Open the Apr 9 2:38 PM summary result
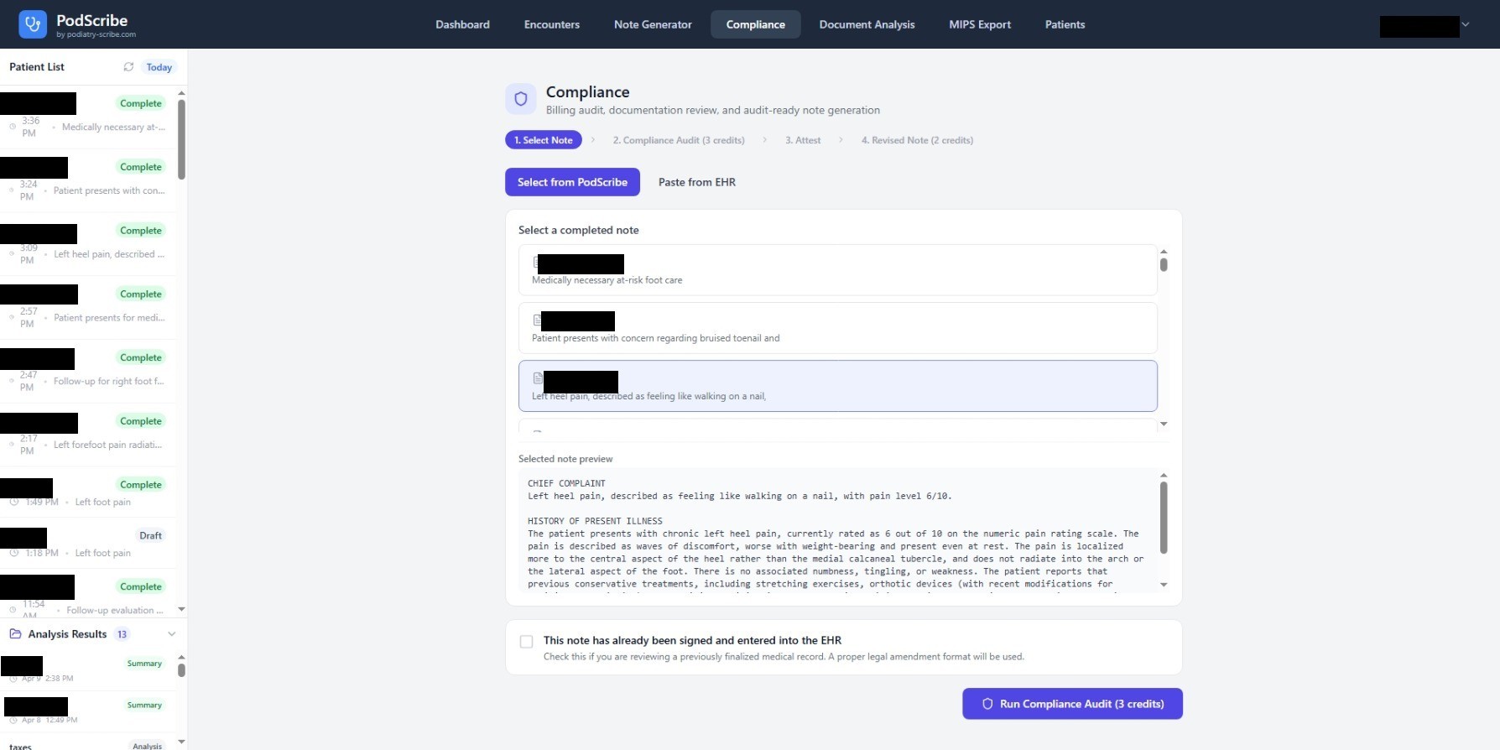The image size is (1500, 750). (88, 670)
